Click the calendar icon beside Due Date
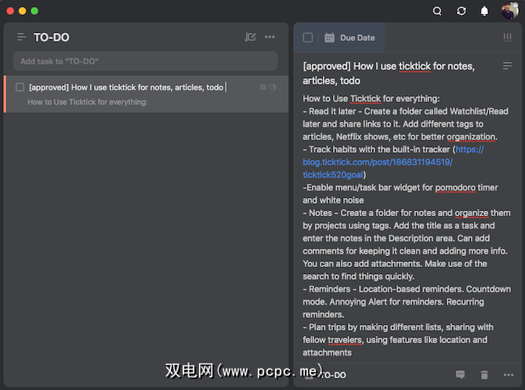 pyautogui.click(x=329, y=38)
